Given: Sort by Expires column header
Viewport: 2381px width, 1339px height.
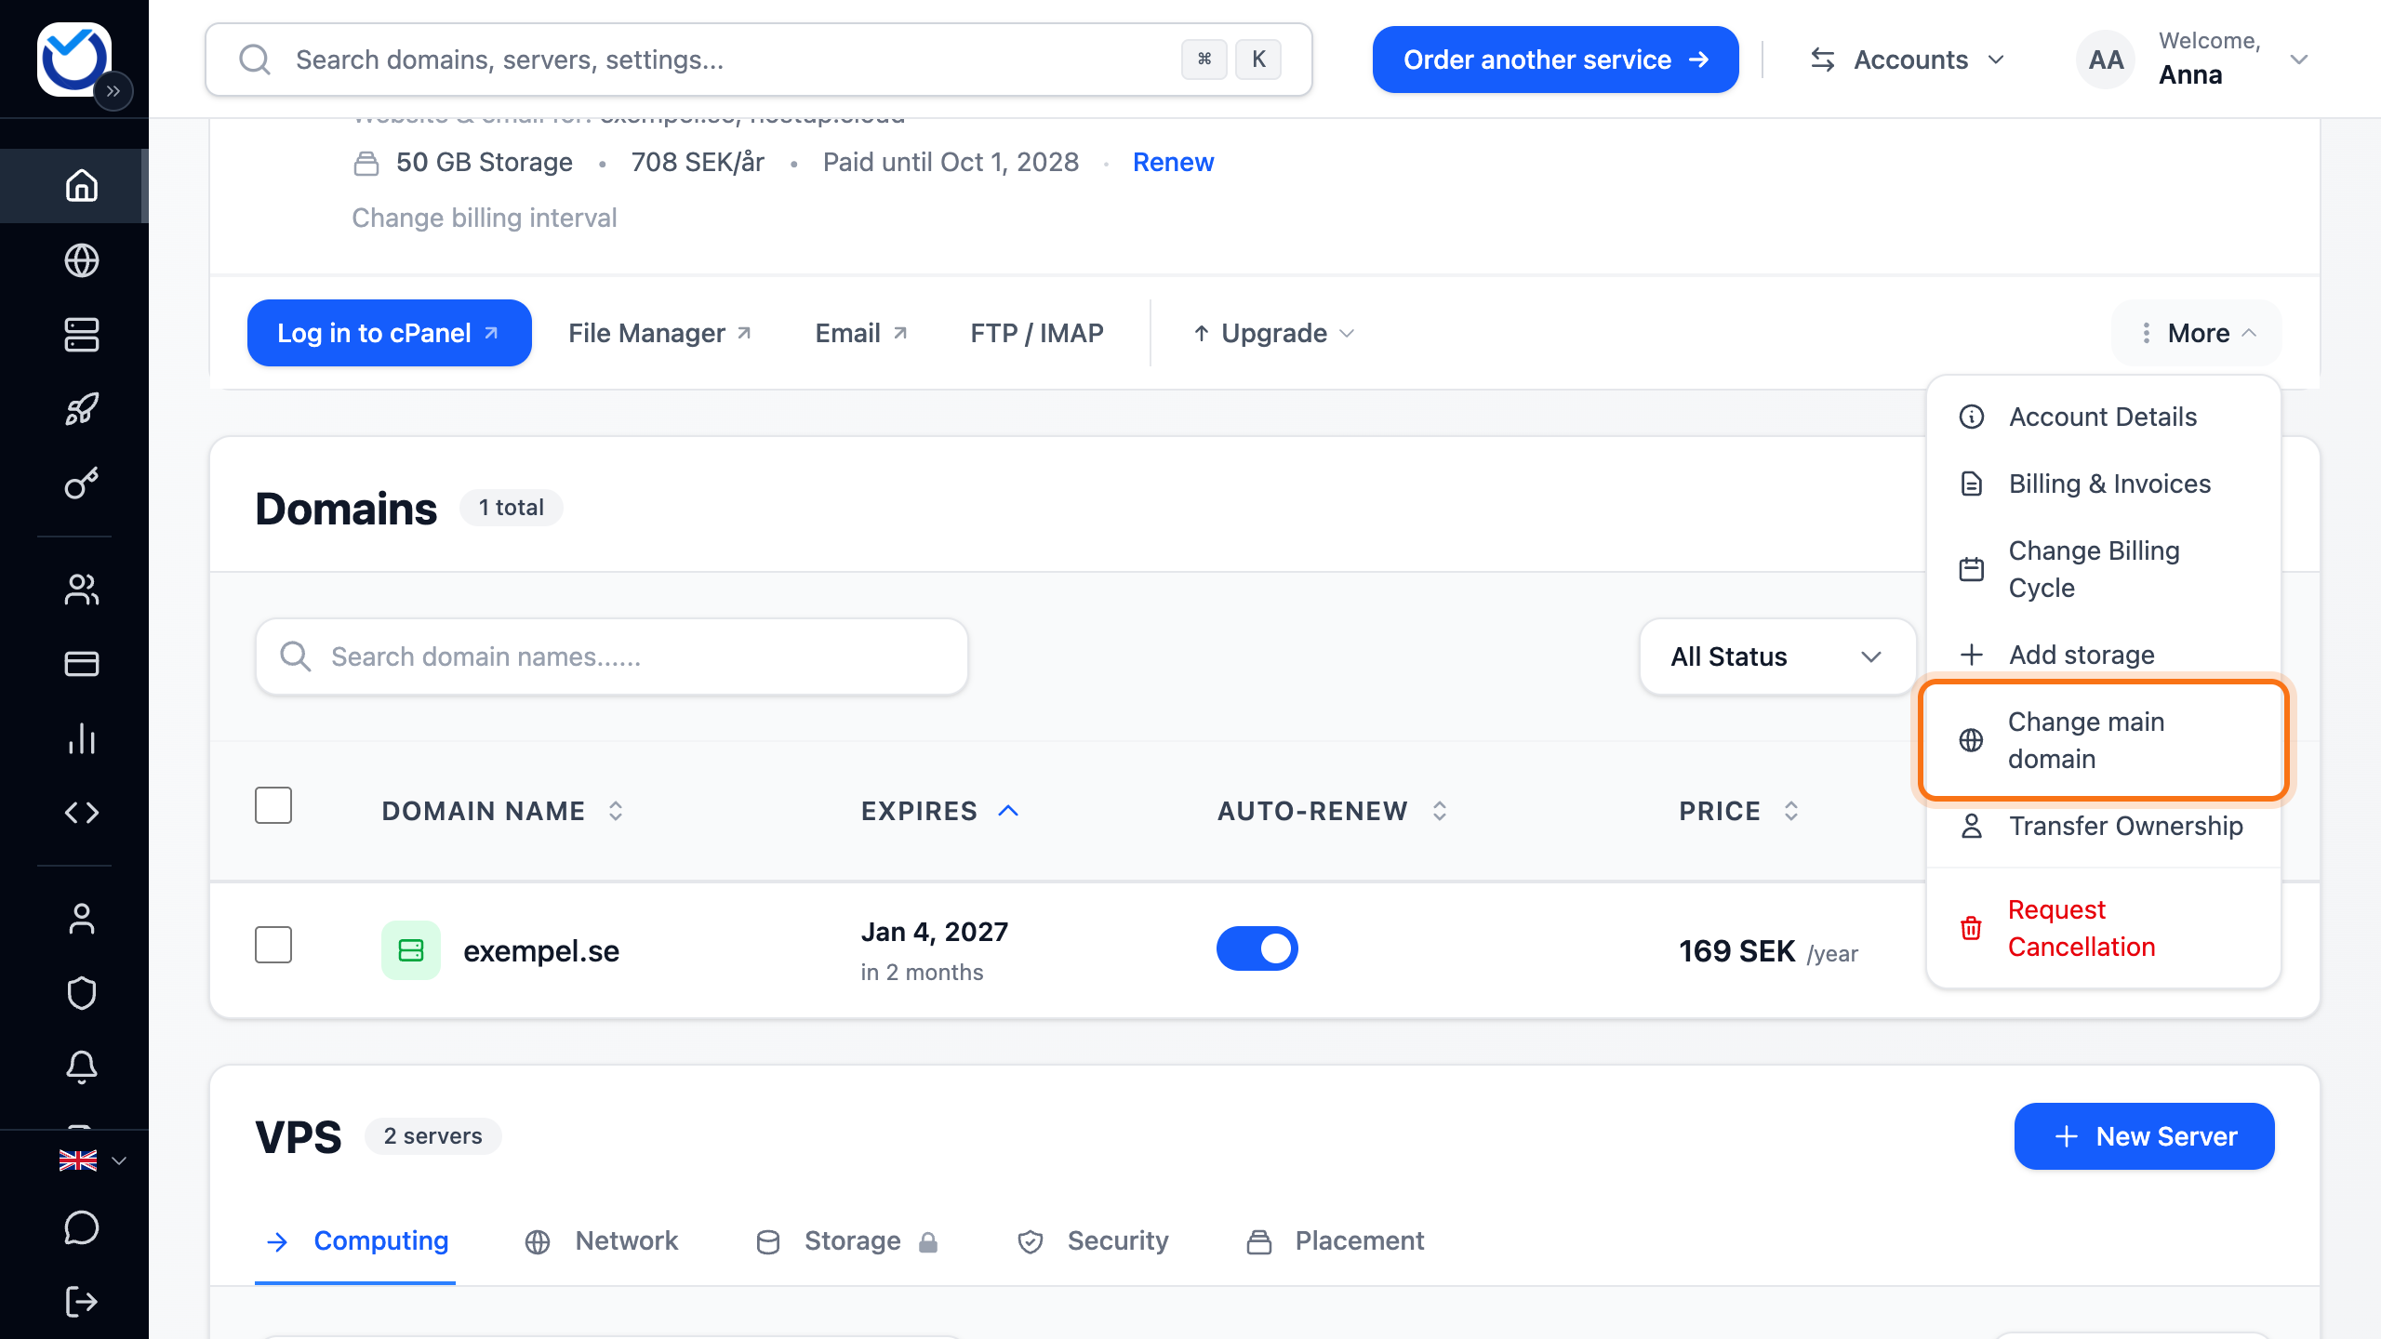Looking at the screenshot, I should coord(939,811).
